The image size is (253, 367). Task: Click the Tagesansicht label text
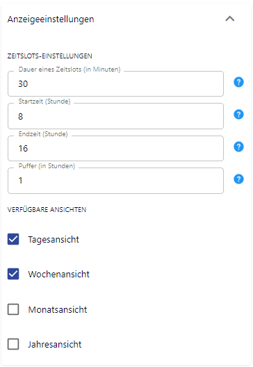tap(54, 240)
